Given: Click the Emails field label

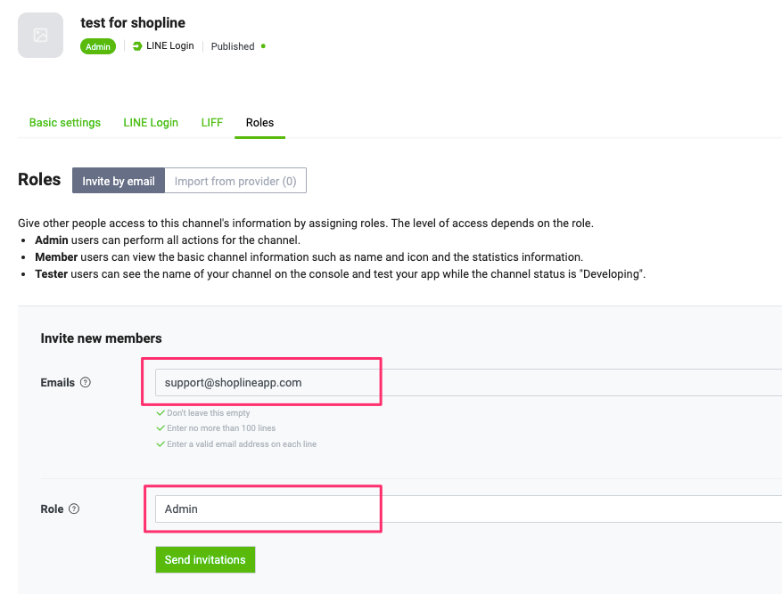Looking at the screenshot, I should [58, 382].
